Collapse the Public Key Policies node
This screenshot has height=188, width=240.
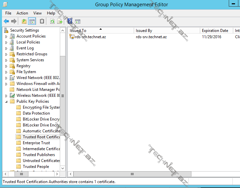(6, 102)
